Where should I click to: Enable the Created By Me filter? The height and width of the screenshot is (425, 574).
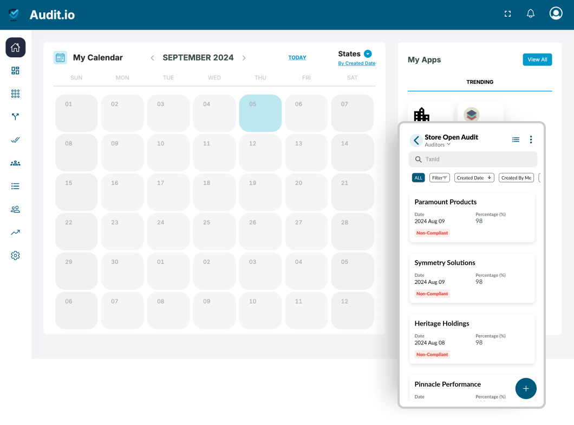click(516, 177)
